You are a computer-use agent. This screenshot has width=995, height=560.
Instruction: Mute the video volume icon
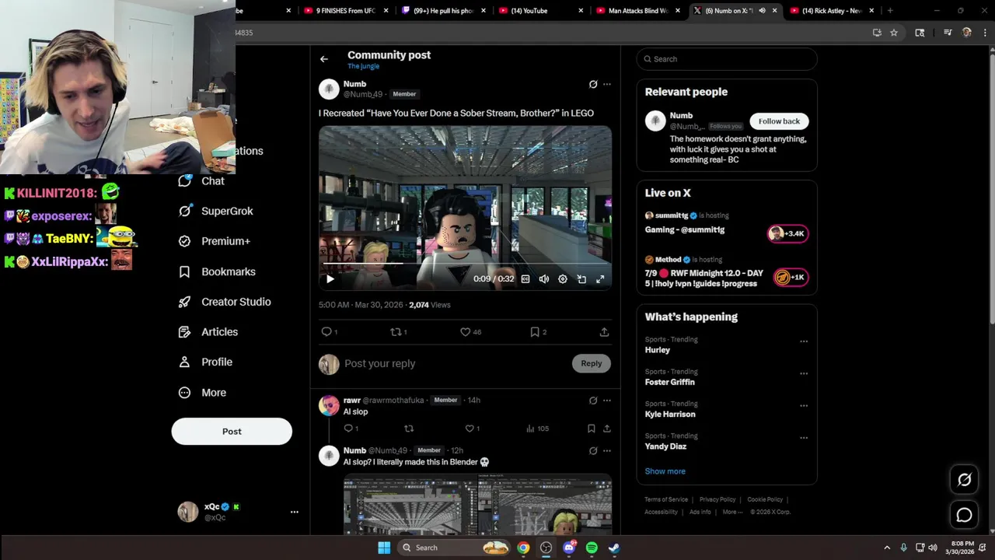(544, 278)
